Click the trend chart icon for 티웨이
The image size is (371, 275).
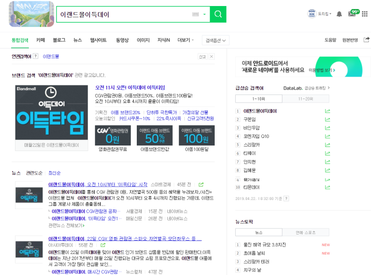328,153
